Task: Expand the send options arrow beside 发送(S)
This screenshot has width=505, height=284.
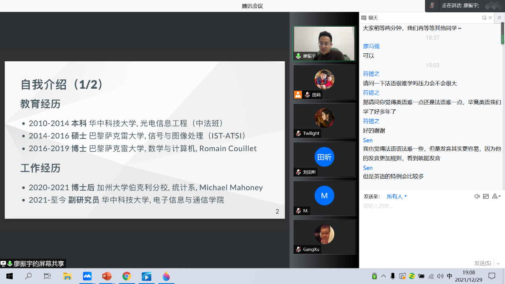Action: click(x=498, y=263)
